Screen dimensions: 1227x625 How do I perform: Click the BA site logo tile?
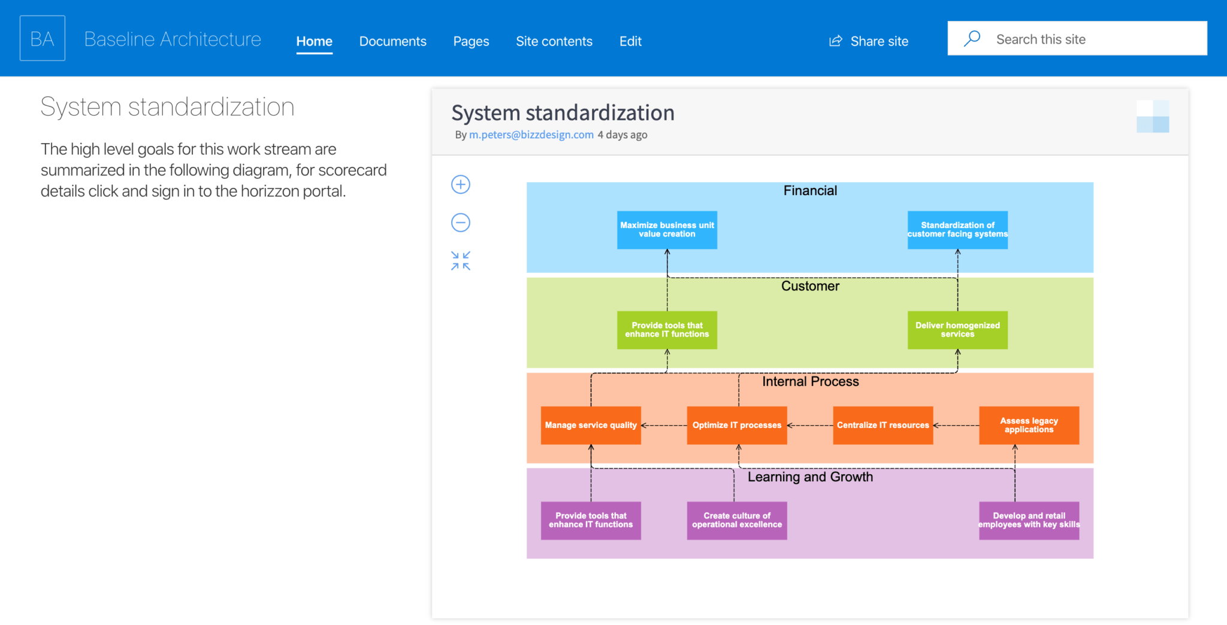[43, 38]
